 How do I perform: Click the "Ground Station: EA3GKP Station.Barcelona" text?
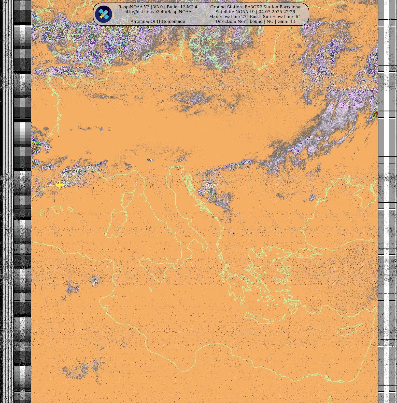coord(255,7)
